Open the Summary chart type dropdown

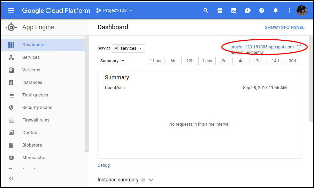point(112,61)
